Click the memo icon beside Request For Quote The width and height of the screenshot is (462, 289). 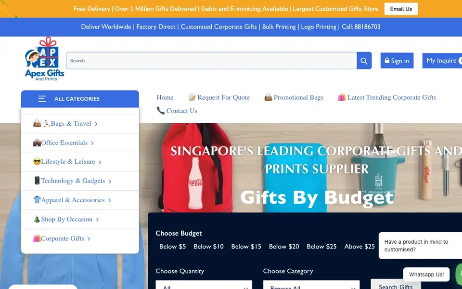point(192,97)
